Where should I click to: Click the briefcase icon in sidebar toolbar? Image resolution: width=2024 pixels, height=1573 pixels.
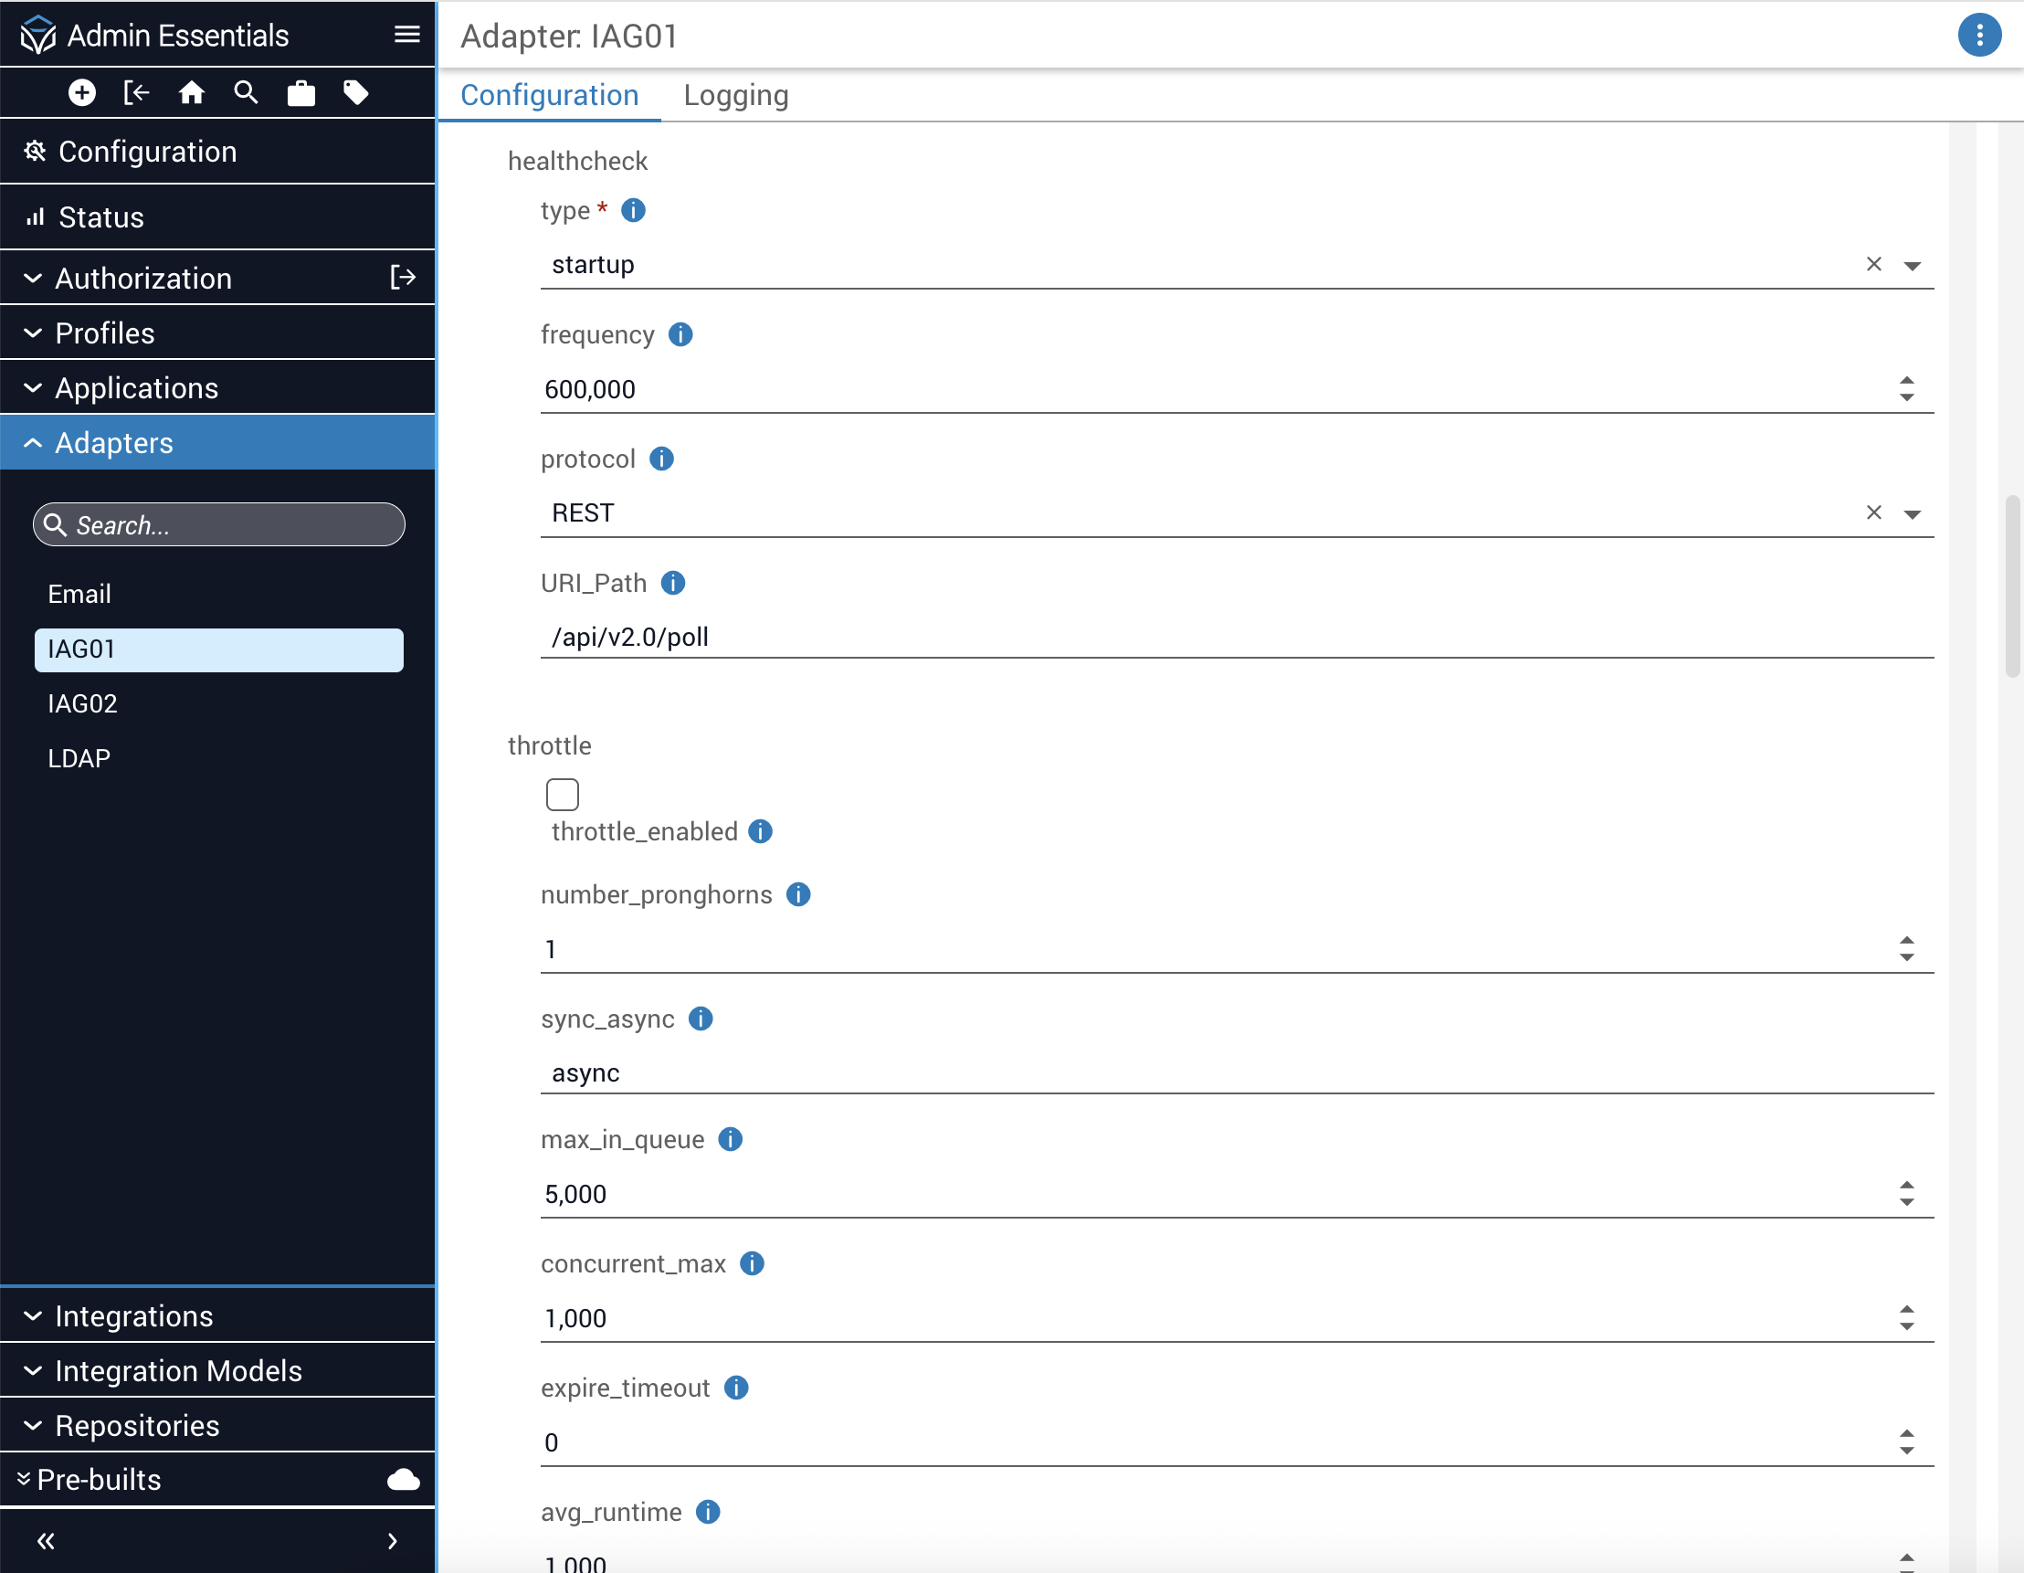tap(301, 93)
